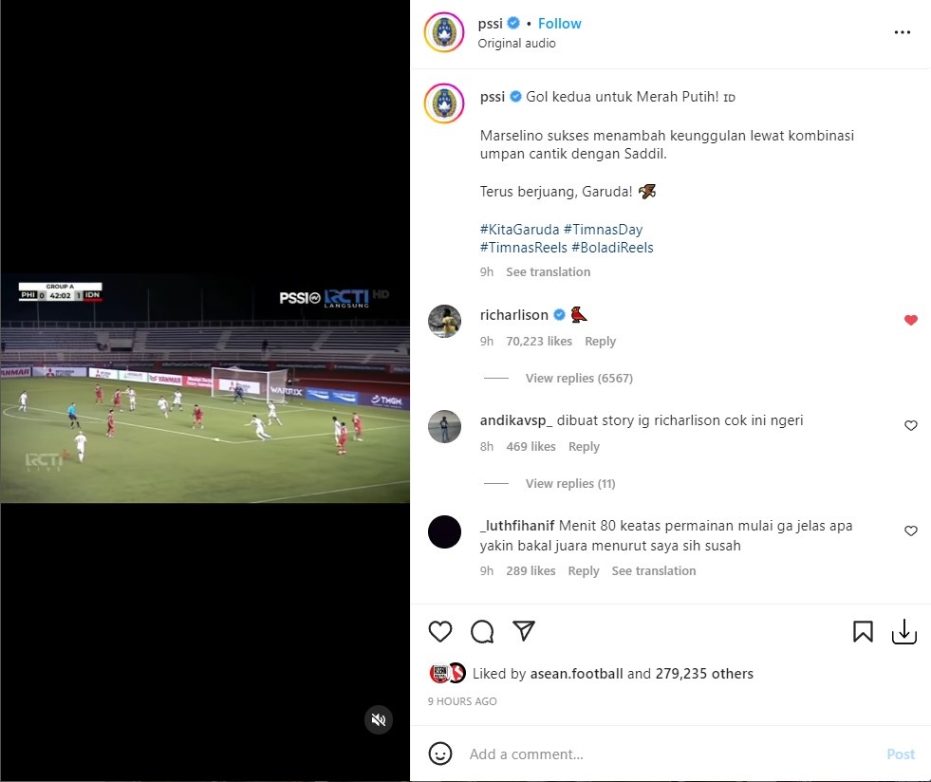Like the post with the heart icon

click(440, 631)
